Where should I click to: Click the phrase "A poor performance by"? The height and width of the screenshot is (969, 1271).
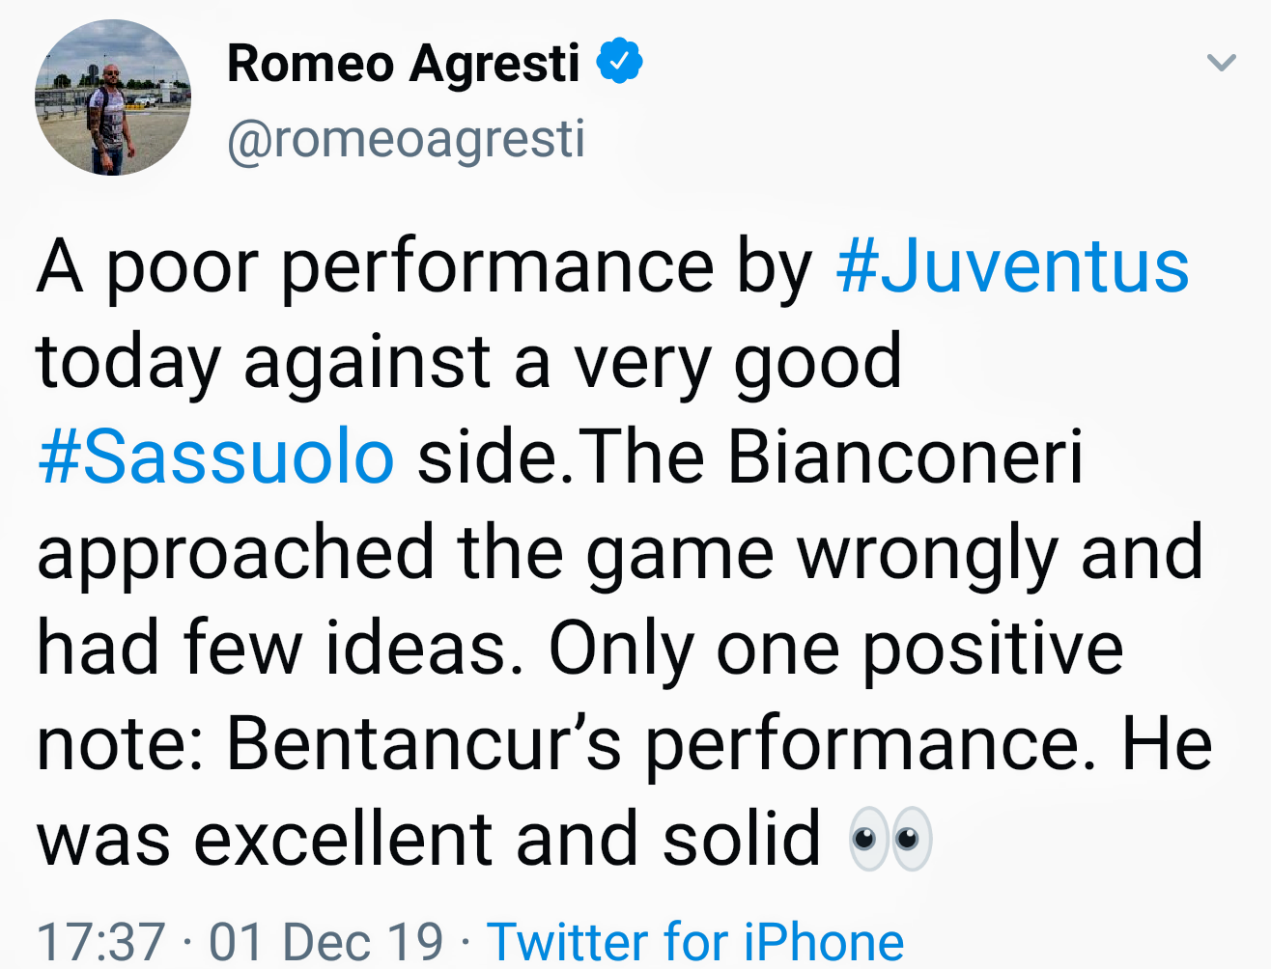pos(425,266)
